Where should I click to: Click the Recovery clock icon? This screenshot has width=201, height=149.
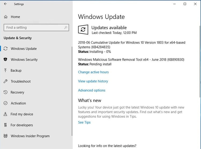(5, 92)
